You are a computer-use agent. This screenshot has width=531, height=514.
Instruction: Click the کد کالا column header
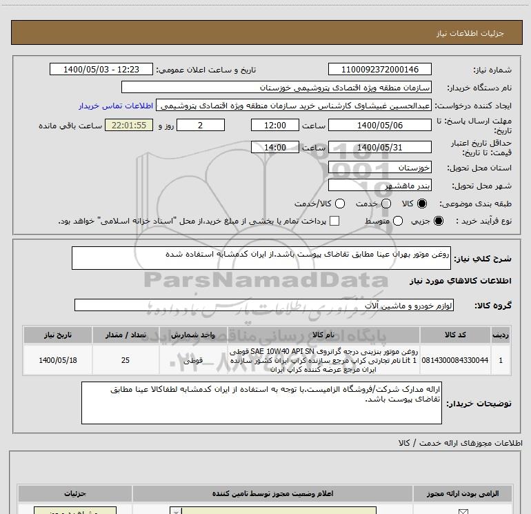click(455, 335)
